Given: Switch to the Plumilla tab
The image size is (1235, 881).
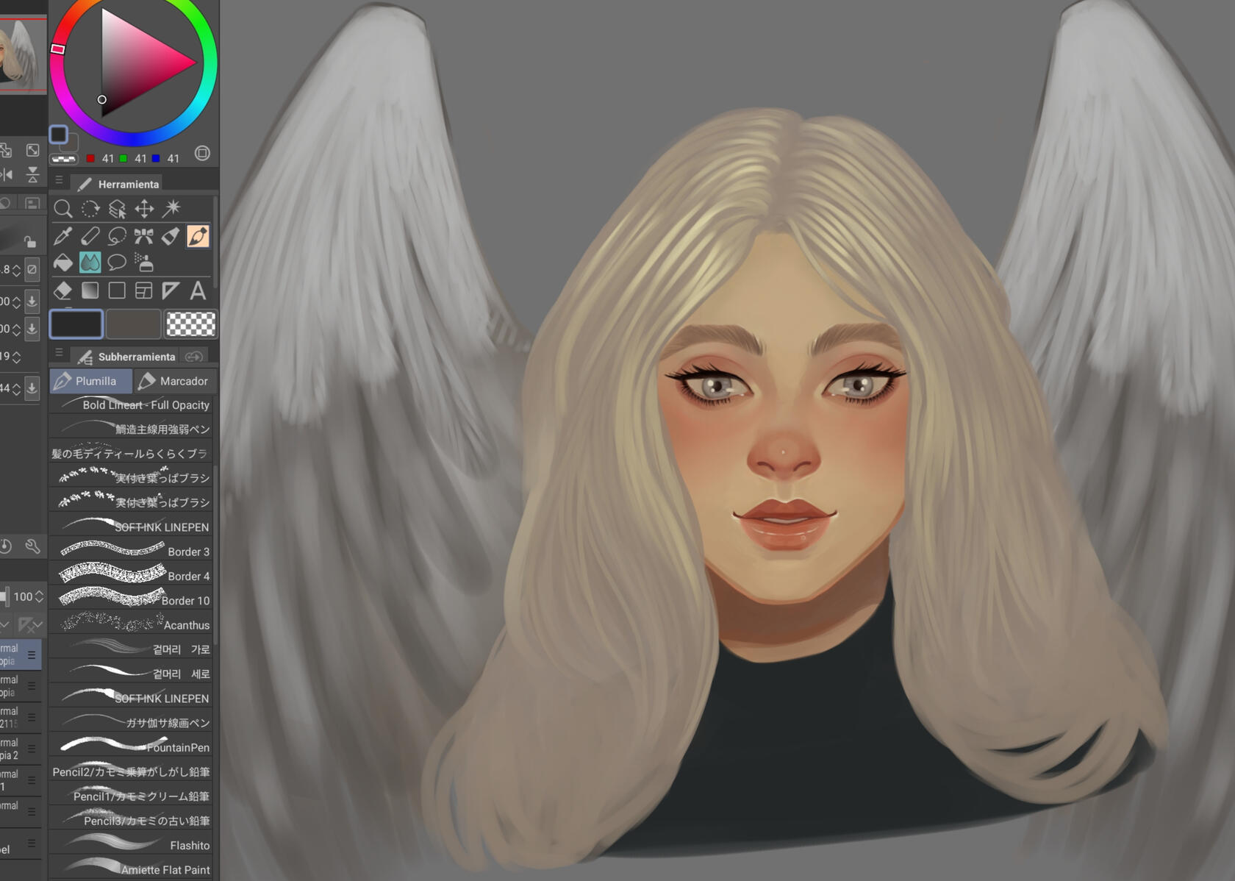Looking at the screenshot, I should 90,381.
